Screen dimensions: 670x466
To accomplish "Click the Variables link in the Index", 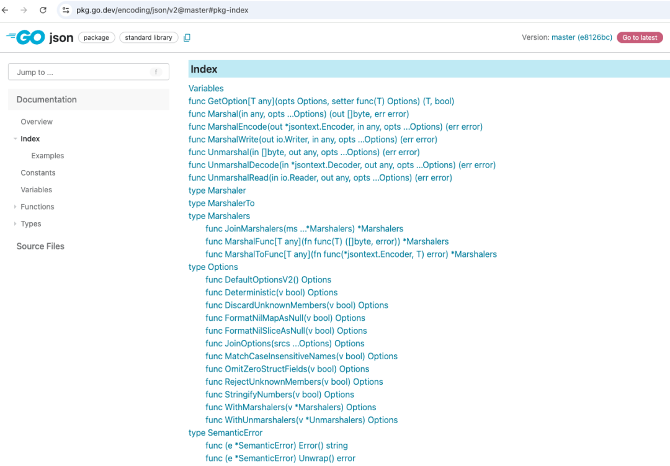I will point(206,88).
